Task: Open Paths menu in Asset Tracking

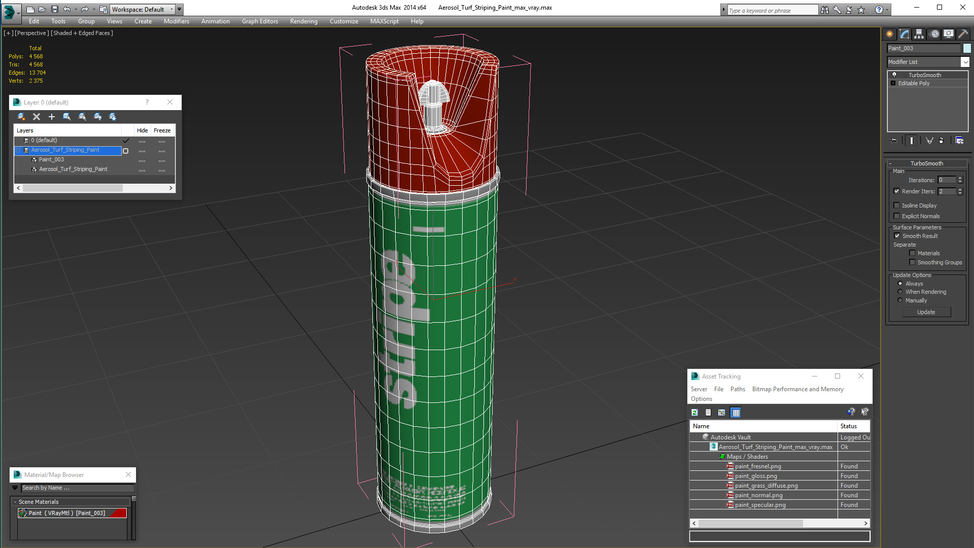Action: coord(738,389)
